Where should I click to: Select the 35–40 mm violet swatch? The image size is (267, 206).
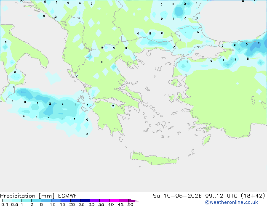[x=104, y=201]
